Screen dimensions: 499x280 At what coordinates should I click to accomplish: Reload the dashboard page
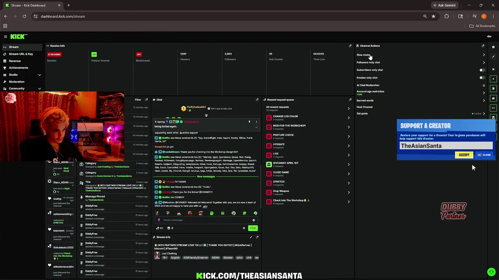coord(24,16)
